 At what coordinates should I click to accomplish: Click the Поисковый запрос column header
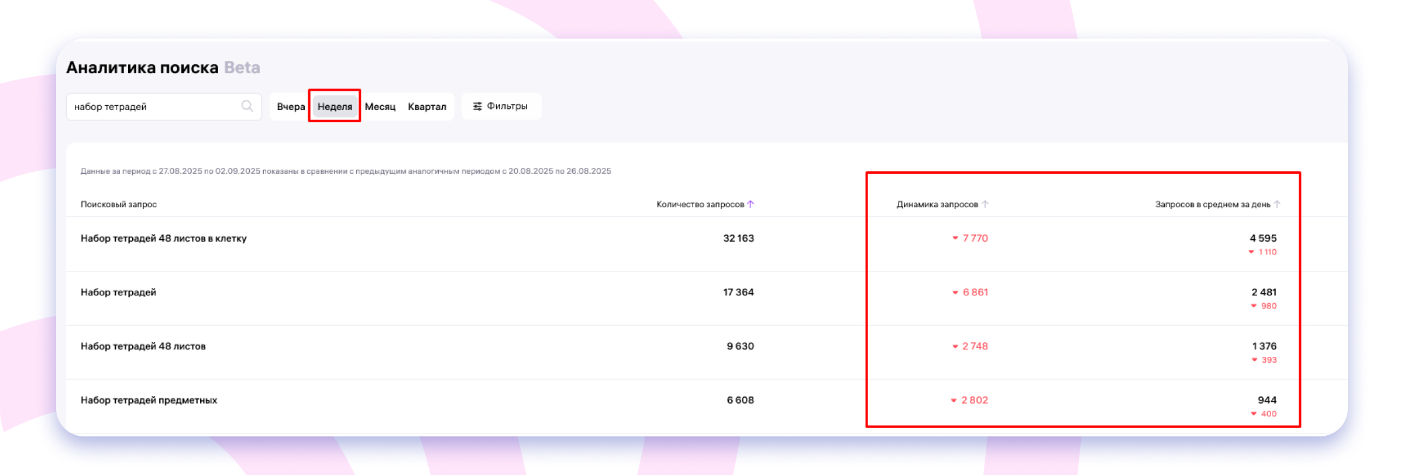(119, 204)
